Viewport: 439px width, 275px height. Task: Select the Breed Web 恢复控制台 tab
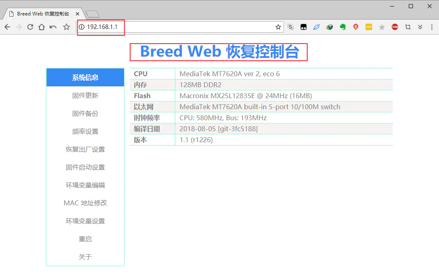pyautogui.click(x=43, y=14)
